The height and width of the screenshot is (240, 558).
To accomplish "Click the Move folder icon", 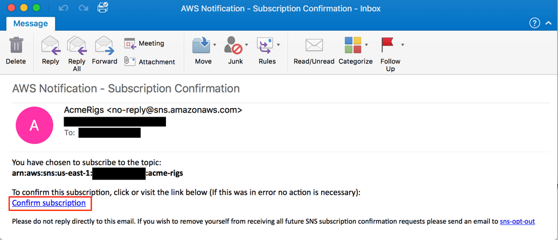I will click(x=201, y=46).
